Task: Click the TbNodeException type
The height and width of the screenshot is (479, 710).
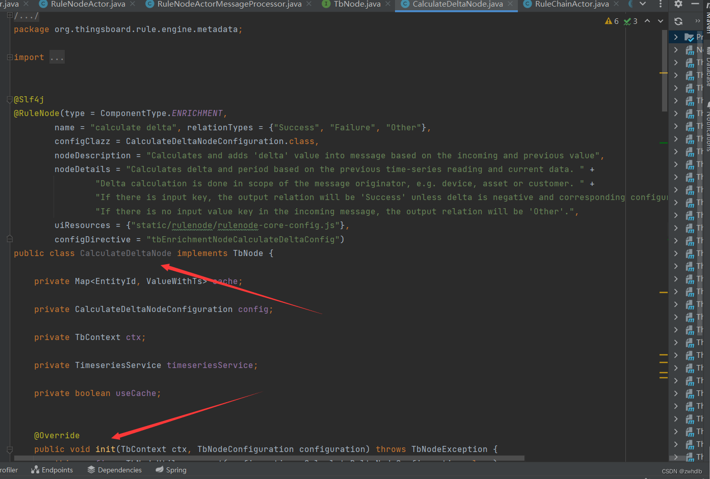Action: point(450,449)
